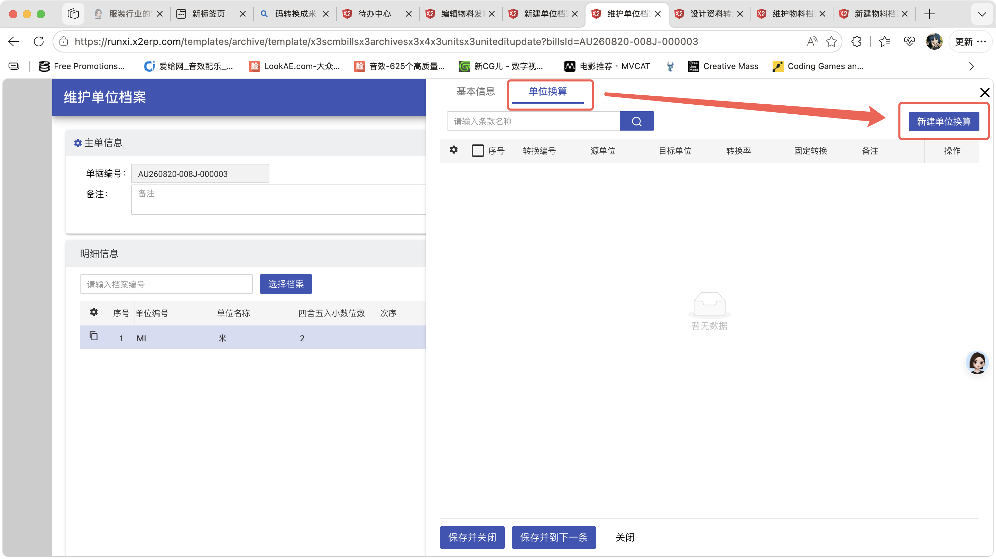996x559 pixels.
Task: Click 新建单位换算 button
Action: (943, 122)
